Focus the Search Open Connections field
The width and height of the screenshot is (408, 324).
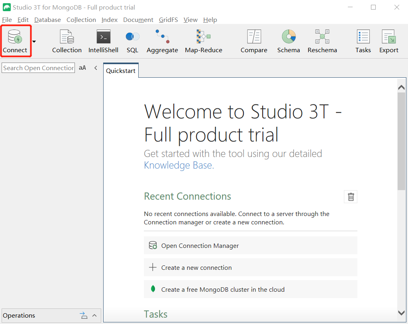point(38,68)
